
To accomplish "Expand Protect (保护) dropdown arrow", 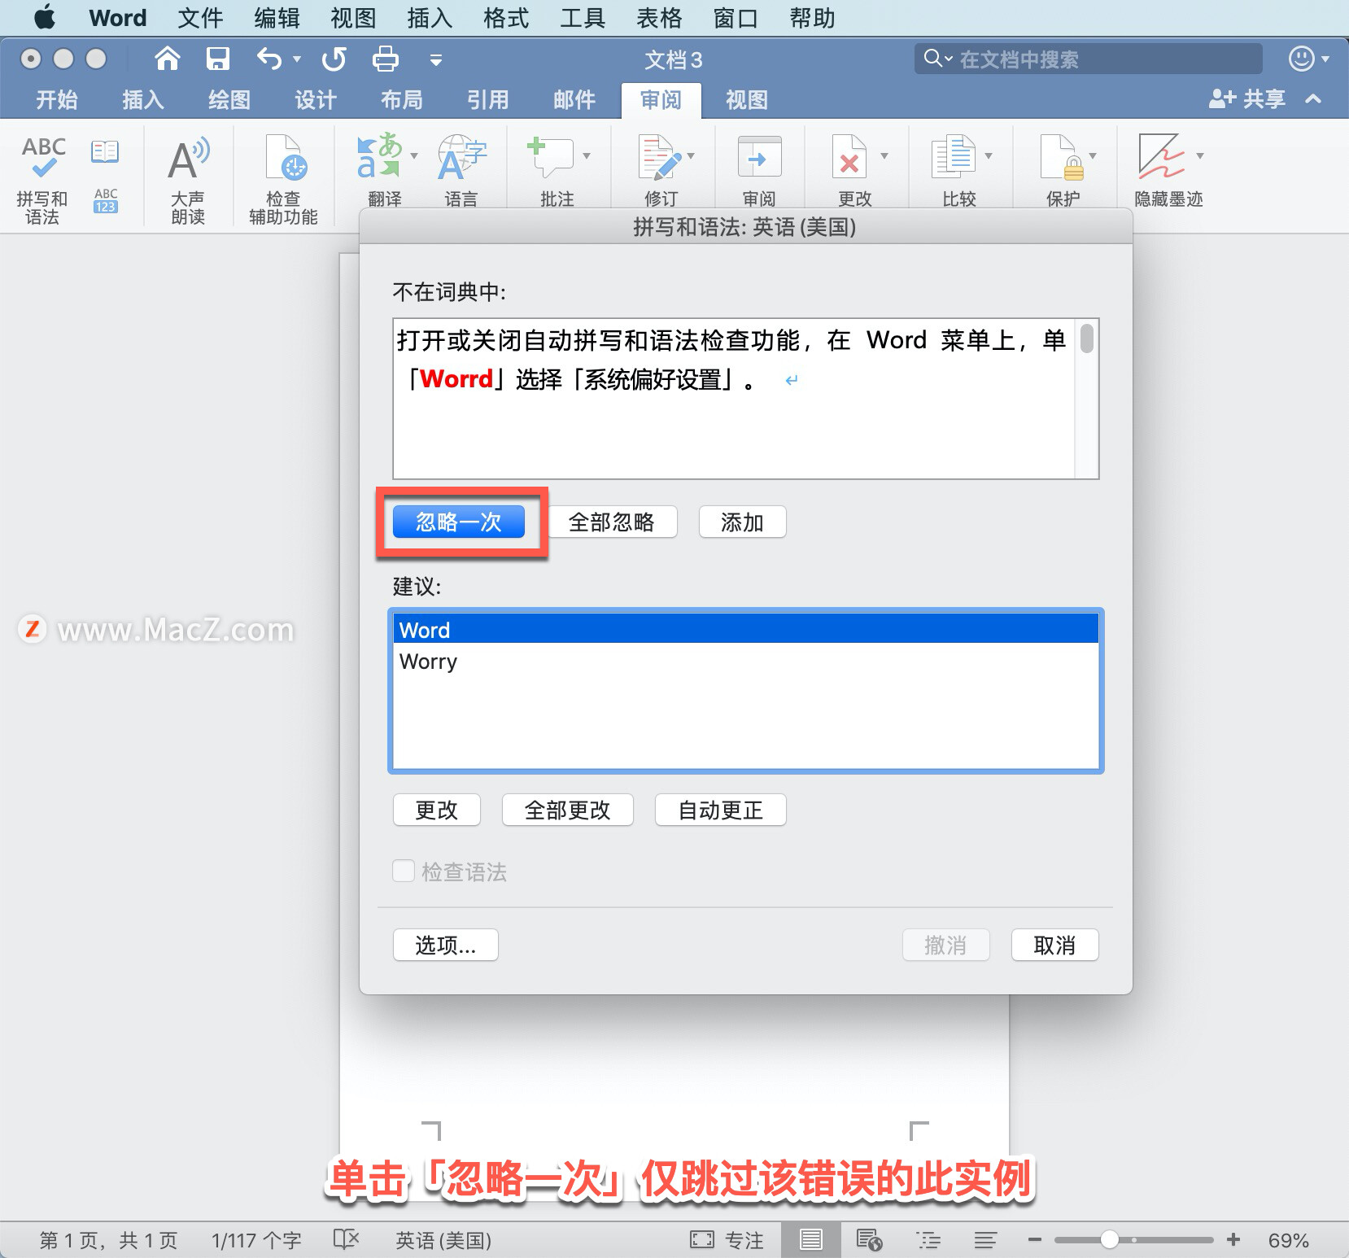I will 1093,155.
